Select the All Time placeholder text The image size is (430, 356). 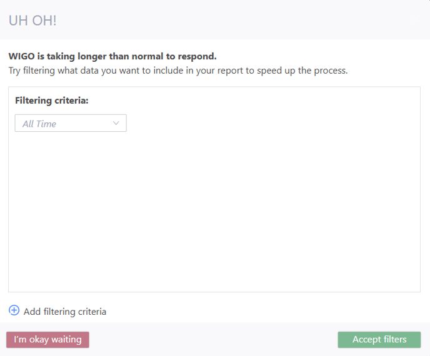click(39, 124)
